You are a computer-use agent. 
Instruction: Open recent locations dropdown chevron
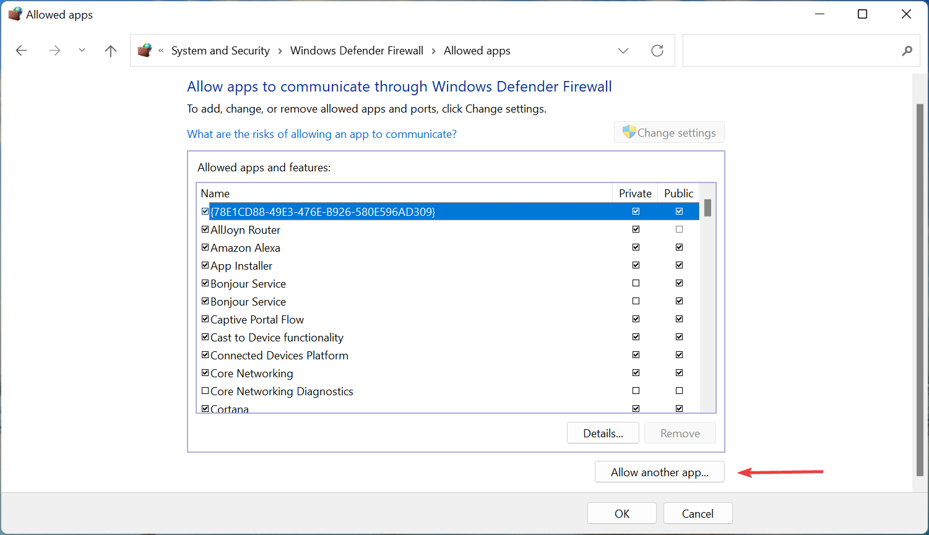(82, 51)
